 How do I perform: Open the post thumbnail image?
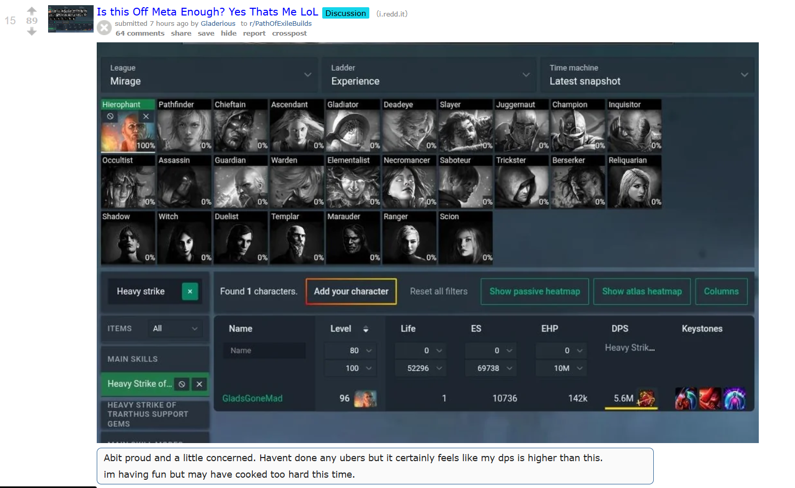pyautogui.click(x=71, y=19)
